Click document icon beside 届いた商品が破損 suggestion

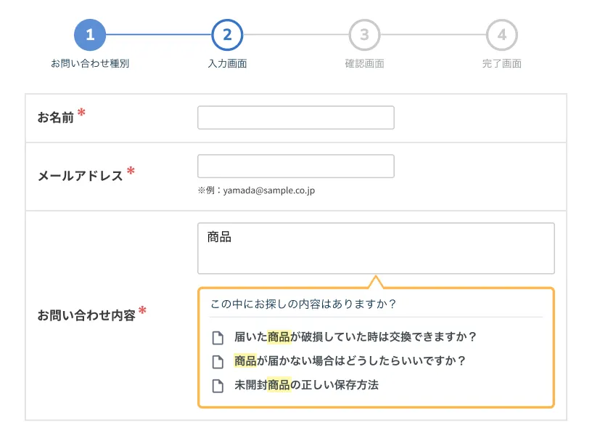pyautogui.click(x=218, y=338)
